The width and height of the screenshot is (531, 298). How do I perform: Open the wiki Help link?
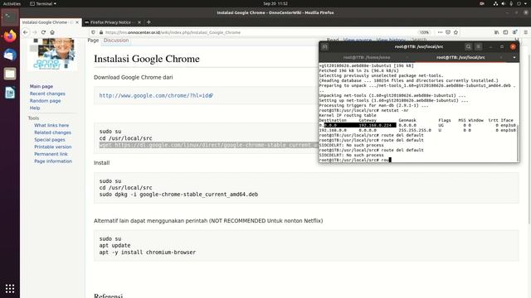pos(35,108)
